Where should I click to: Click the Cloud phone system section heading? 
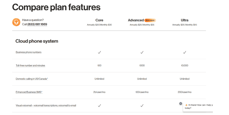pos(37,41)
